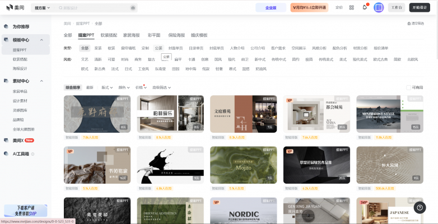Switch to the 彩平图 tab
Screen dimensions: 438x224
pos(154,35)
